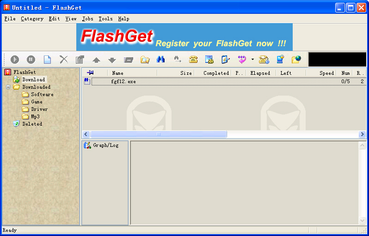Screen dimensions: 369x236
Task: Sort by the Left column header
Action: point(291,73)
